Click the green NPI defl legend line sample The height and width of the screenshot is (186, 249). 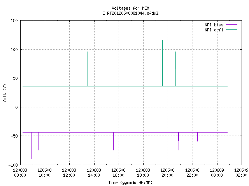pyautogui.click(x=231, y=29)
